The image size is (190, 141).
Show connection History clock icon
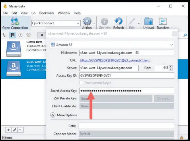[20, 35]
